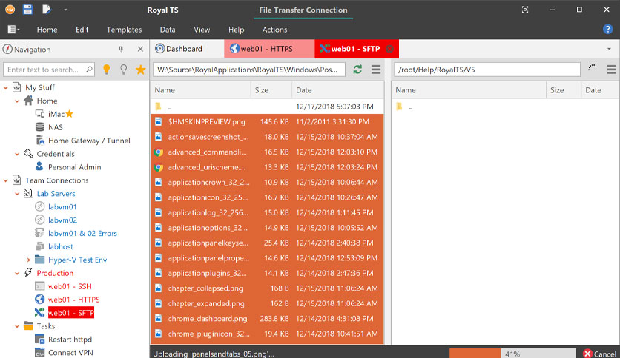Viewport: 620px width, 358px height.
Task: Click the upload progress bar at 41%
Action: tap(512, 354)
